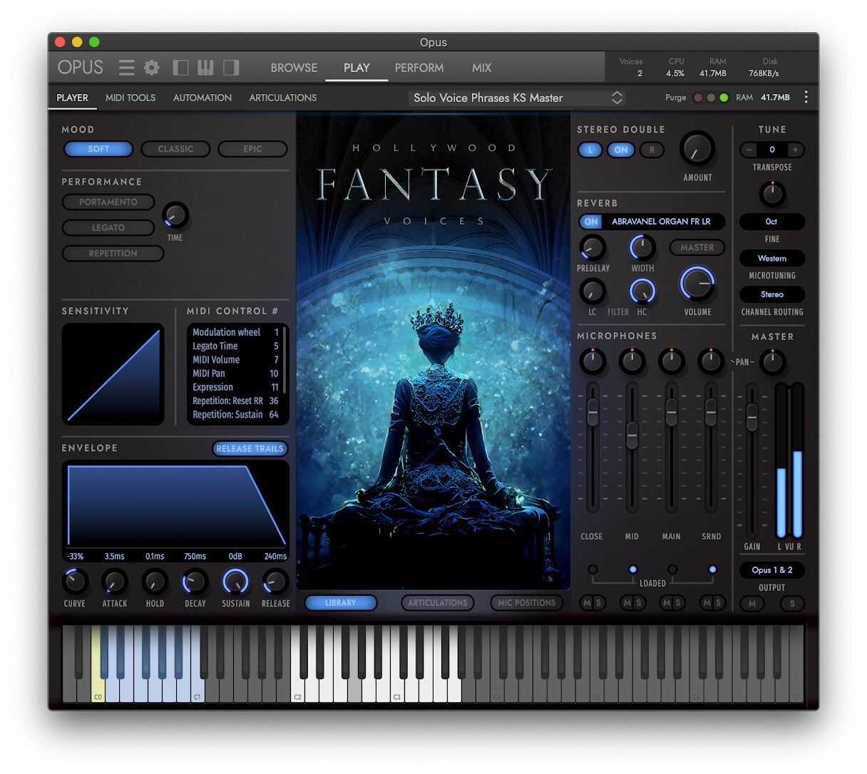Toggle the MID microphone loaded indicator

(632, 569)
